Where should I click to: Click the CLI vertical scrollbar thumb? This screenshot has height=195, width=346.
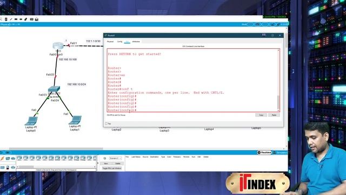coord(278,102)
